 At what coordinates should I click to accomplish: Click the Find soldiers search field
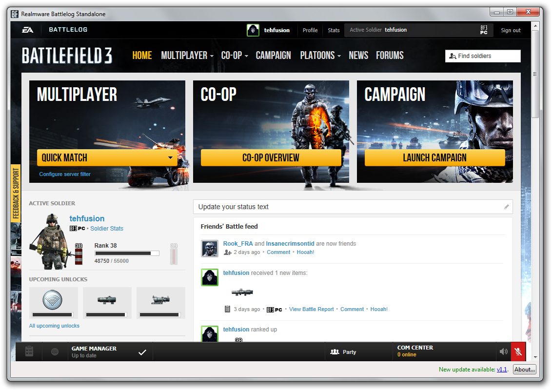(x=483, y=56)
